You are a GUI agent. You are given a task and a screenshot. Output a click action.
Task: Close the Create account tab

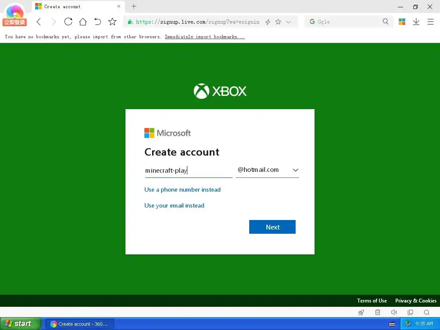click(119, 6)
